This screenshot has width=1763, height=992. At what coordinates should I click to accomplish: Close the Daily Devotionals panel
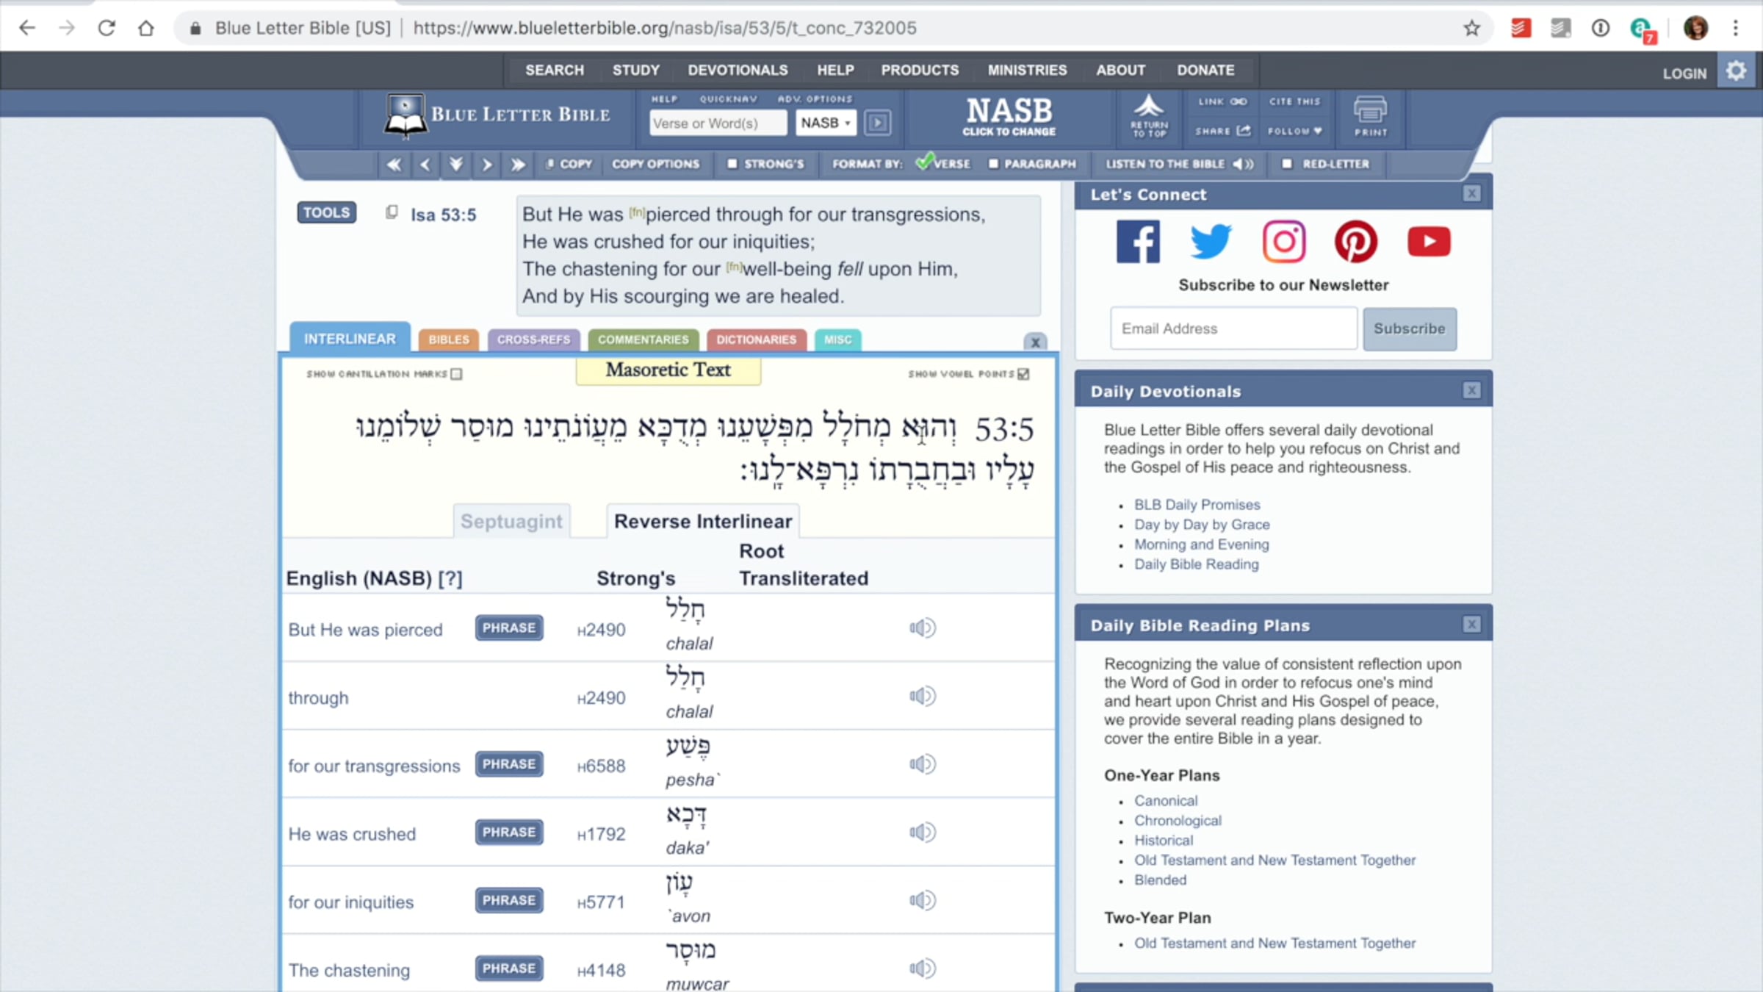click(x=1472, y=390)
